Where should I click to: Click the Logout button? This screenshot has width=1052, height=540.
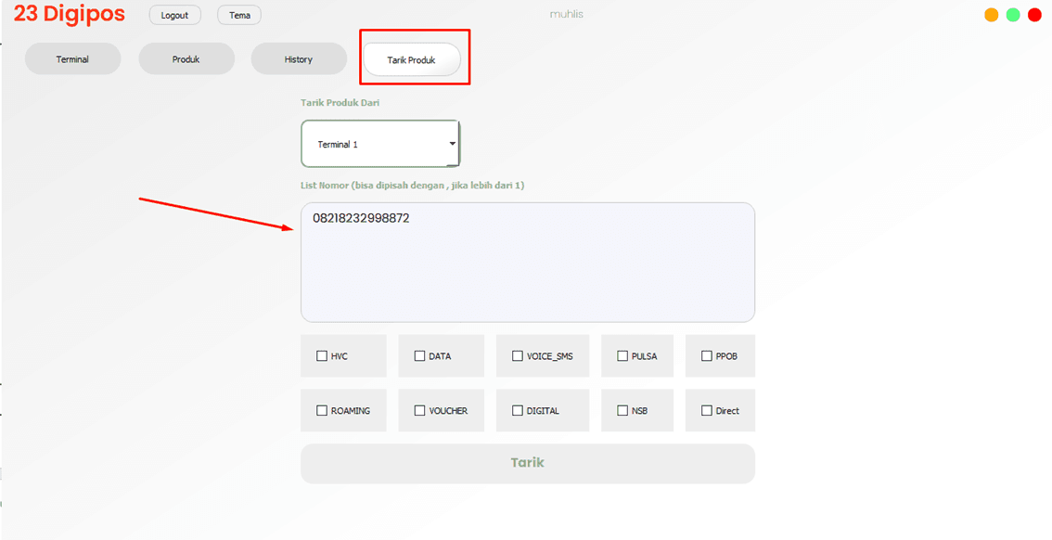pos(174,16)
